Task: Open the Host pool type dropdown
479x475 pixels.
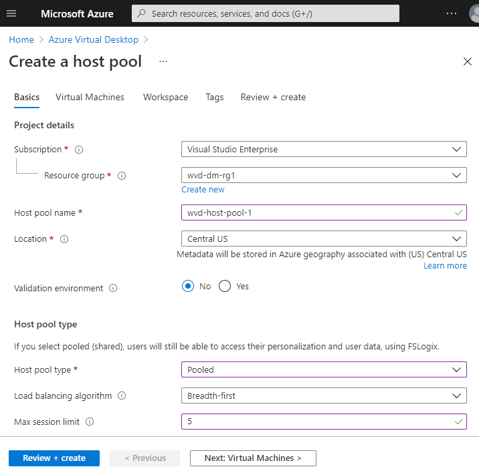Action: [x=324, y=369]
